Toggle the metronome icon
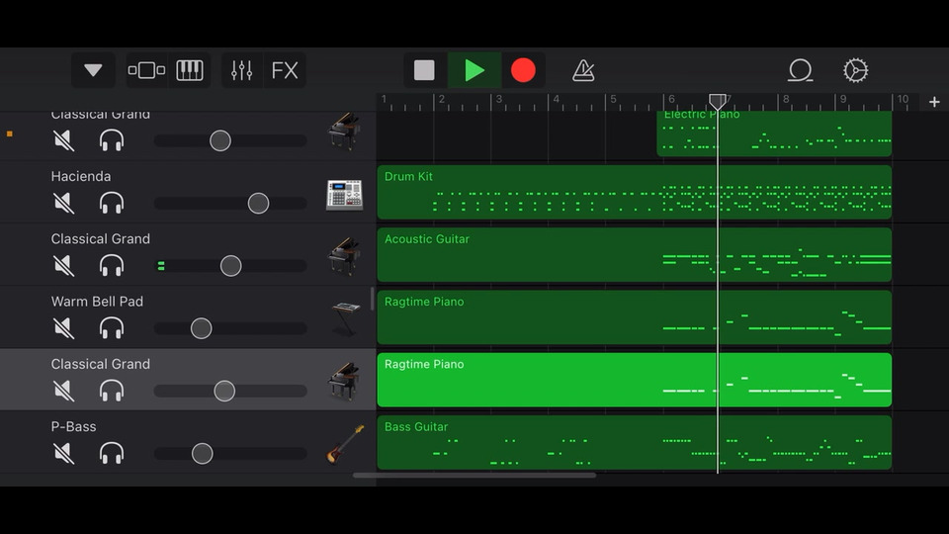Viewport: 949px width, 534px height. coord(583,71)
